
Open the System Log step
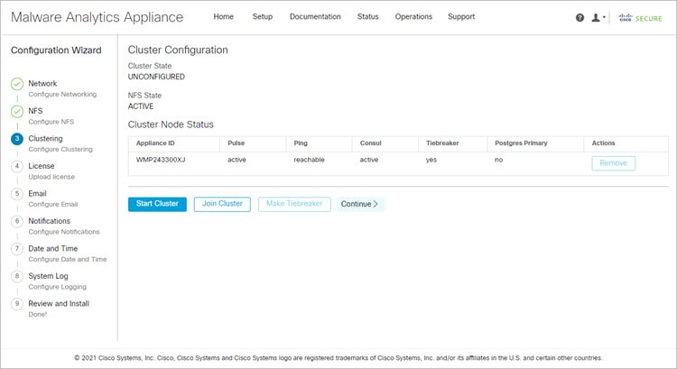point(48,276)
